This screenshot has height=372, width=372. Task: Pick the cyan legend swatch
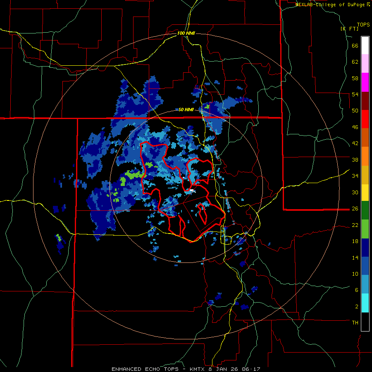[365, 303]
